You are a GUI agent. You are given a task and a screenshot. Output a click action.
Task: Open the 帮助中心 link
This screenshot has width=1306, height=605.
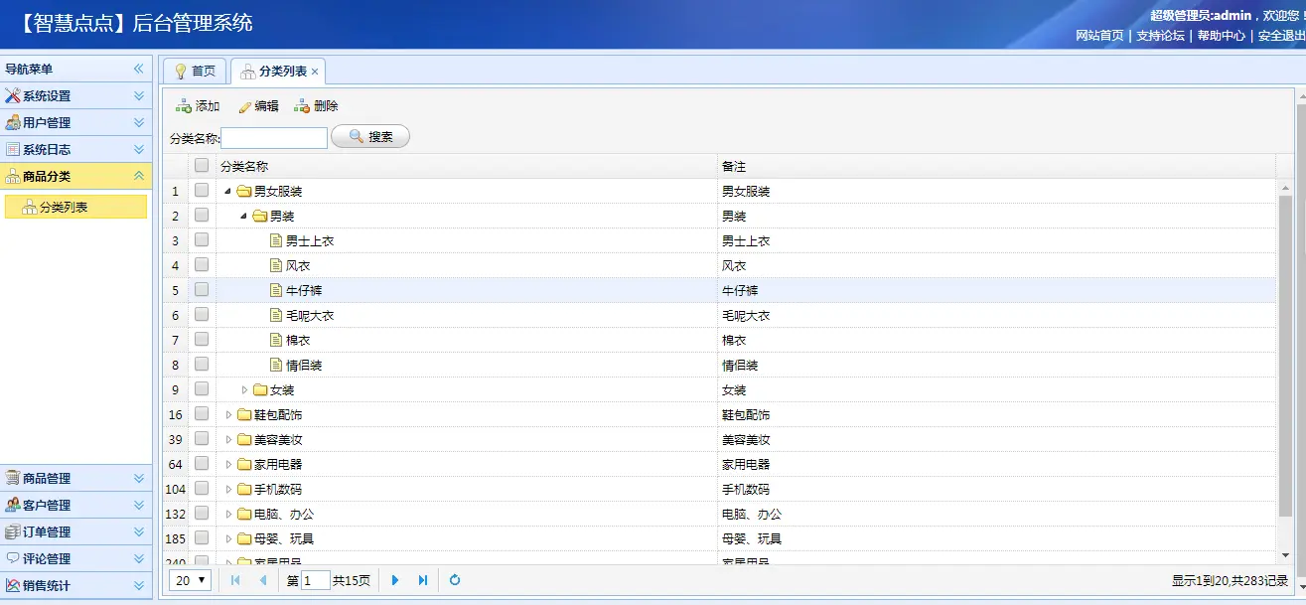click(x=1222, y=36)
